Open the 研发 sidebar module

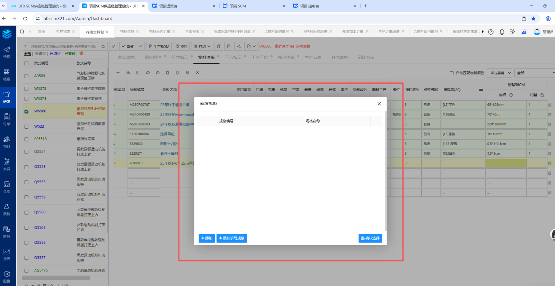[x=7, y=97]
